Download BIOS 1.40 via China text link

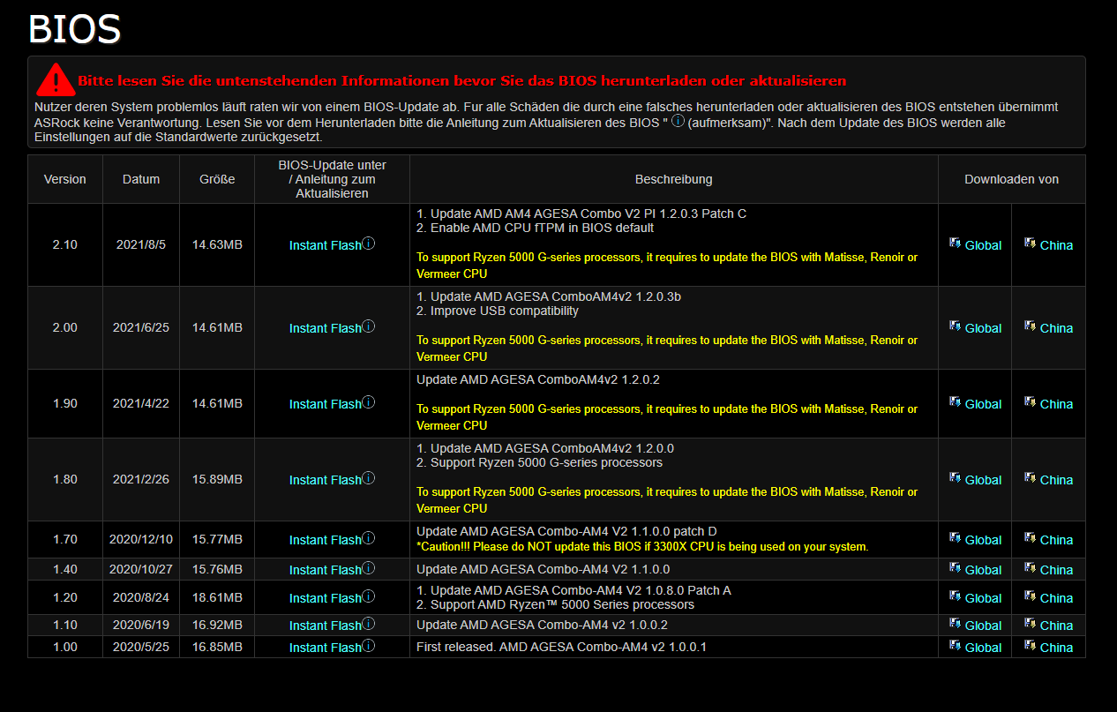click(1056, 570)
